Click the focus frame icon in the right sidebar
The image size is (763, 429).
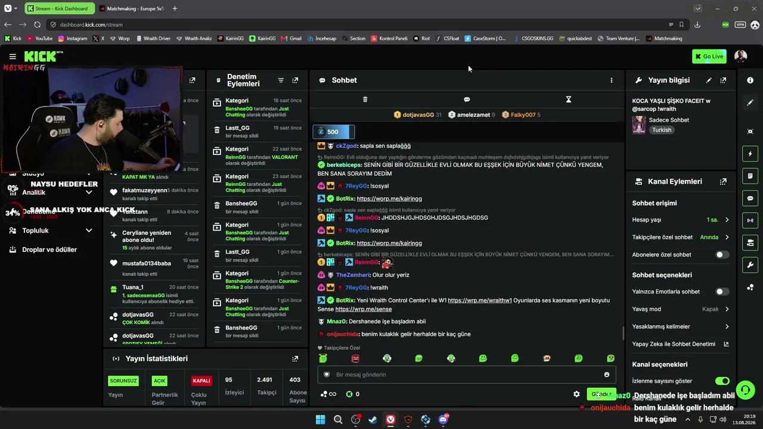pyautogui.click(x=750, y=131)
